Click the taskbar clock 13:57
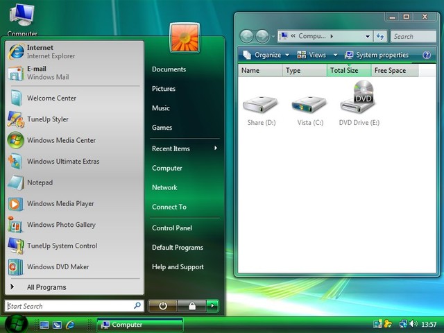This screenshot has width=444, height=333. (x=429, y=324)
